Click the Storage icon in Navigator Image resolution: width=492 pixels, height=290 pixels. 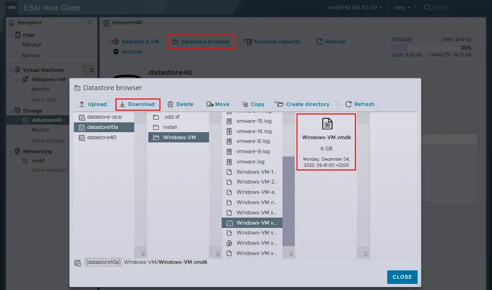coord(18,111)
